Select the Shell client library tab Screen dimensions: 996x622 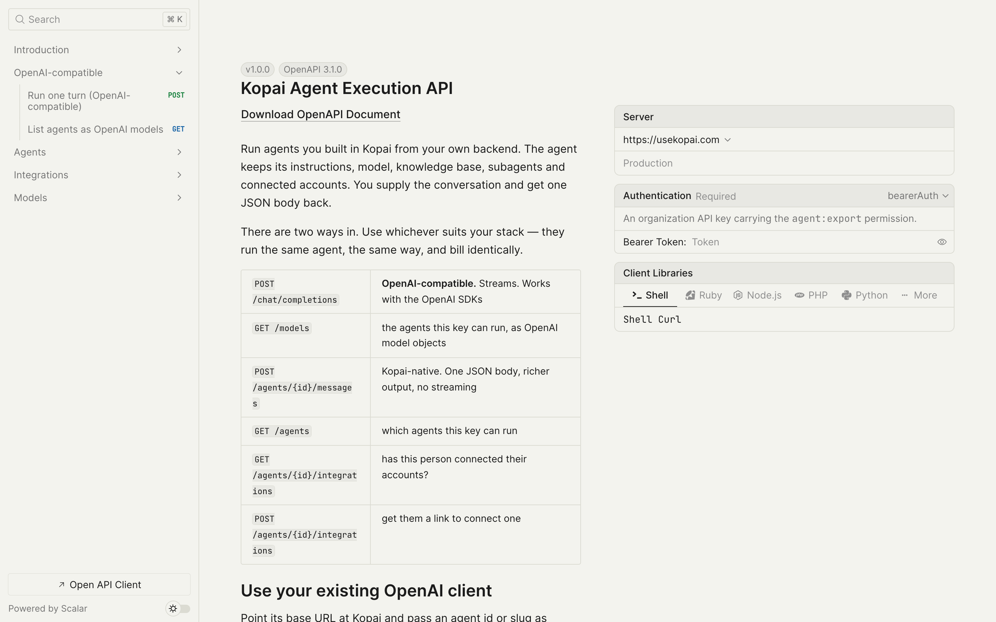(650, 295)
